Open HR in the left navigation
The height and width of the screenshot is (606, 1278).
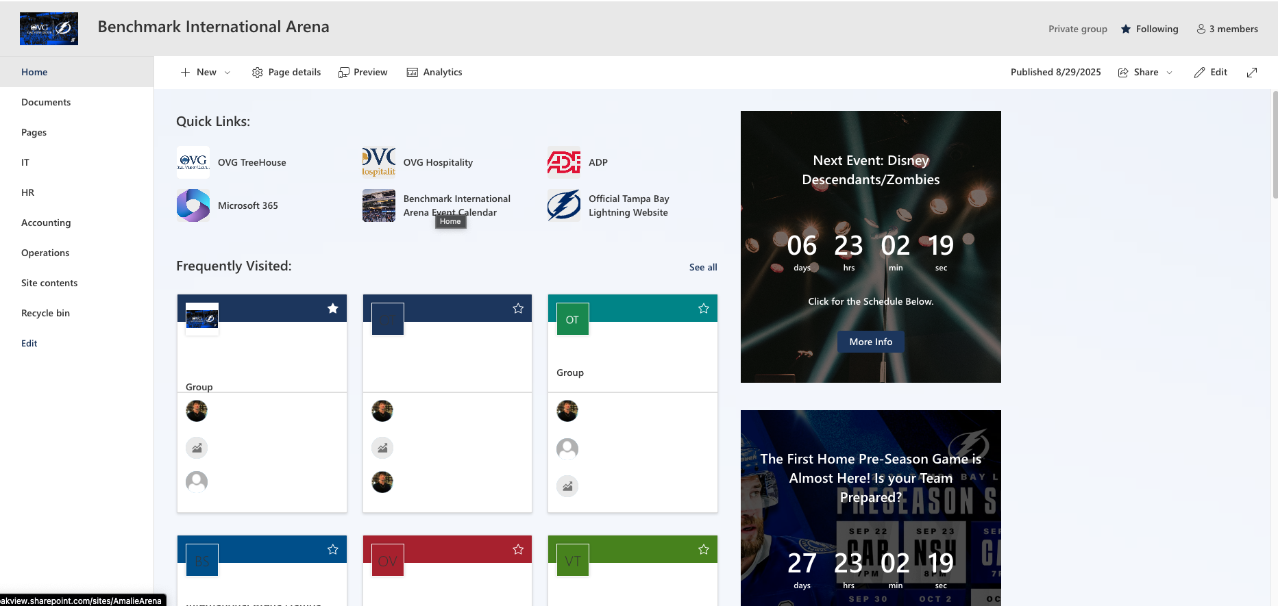pyautogui.click(x=77, y=192)
